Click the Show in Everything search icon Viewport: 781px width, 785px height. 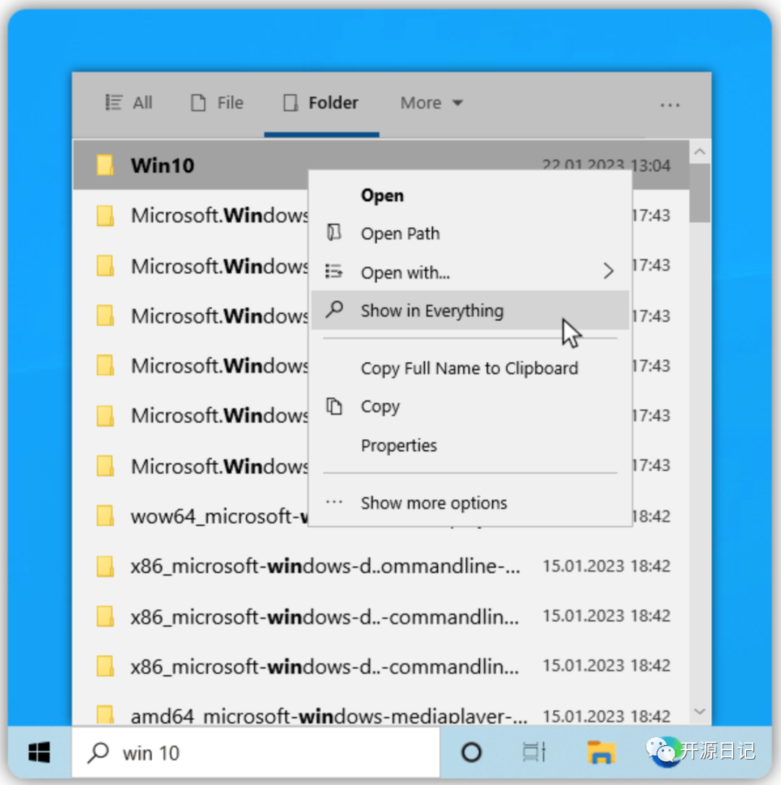pyautogui.click(x=333, y=310)
